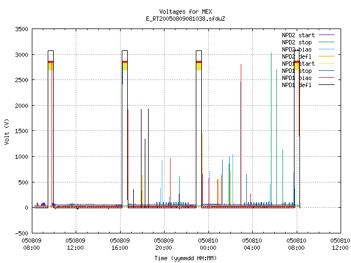This screenshot has width=351, height=263.
Task: Click the purple NPD2 start legend line
Action: coord(327,35)
